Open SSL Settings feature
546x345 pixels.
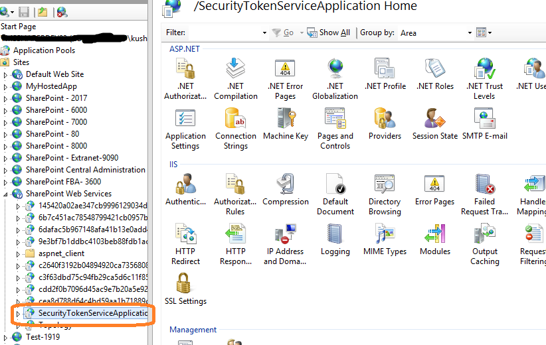[185, 289]
